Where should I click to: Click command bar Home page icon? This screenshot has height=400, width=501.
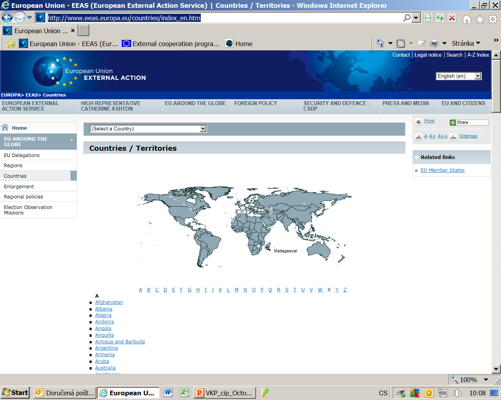tap(380, 43)
